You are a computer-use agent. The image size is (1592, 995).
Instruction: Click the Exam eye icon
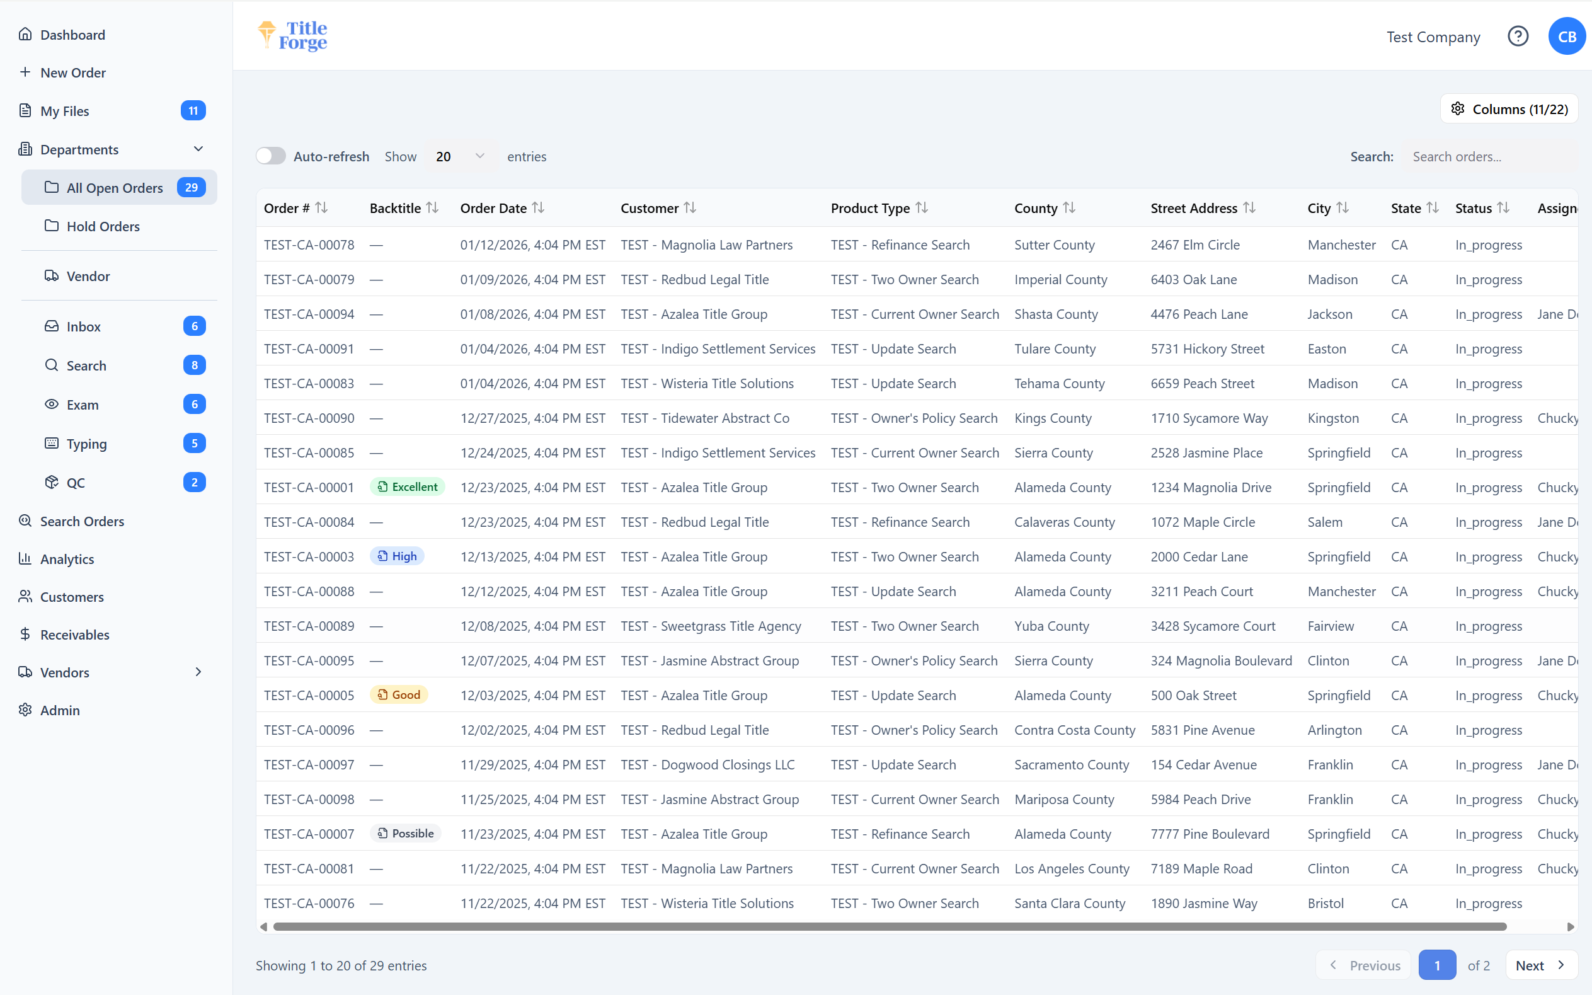pos(51,404)
